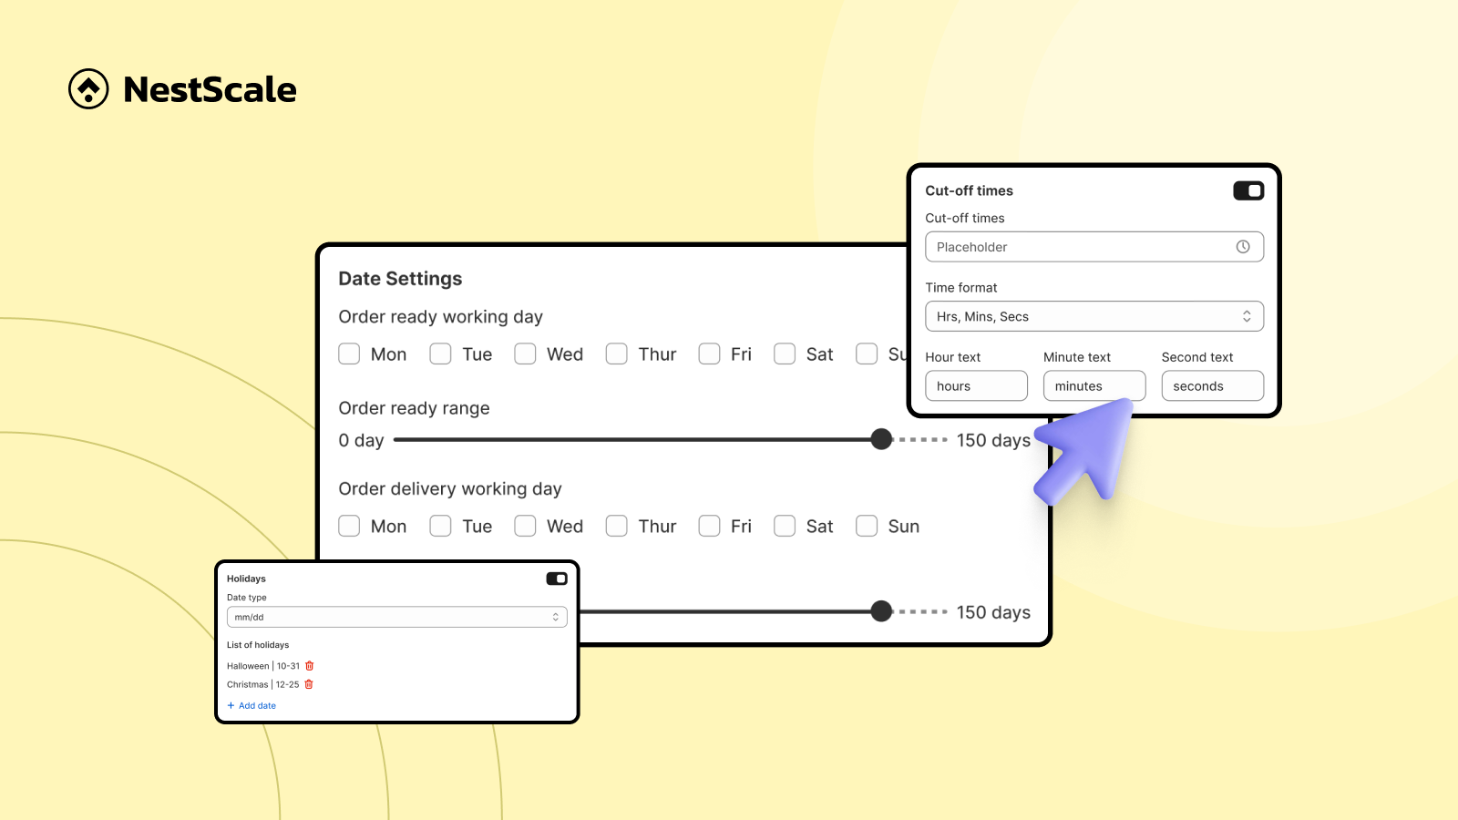Click the NestScale logo icon
1458x820 pixels.
pos(88,89)
